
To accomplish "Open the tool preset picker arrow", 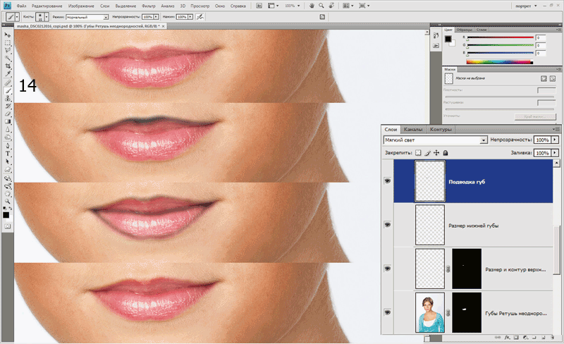I will coord(17,17).
